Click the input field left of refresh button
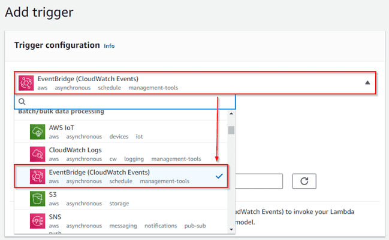 click(259, 181)
